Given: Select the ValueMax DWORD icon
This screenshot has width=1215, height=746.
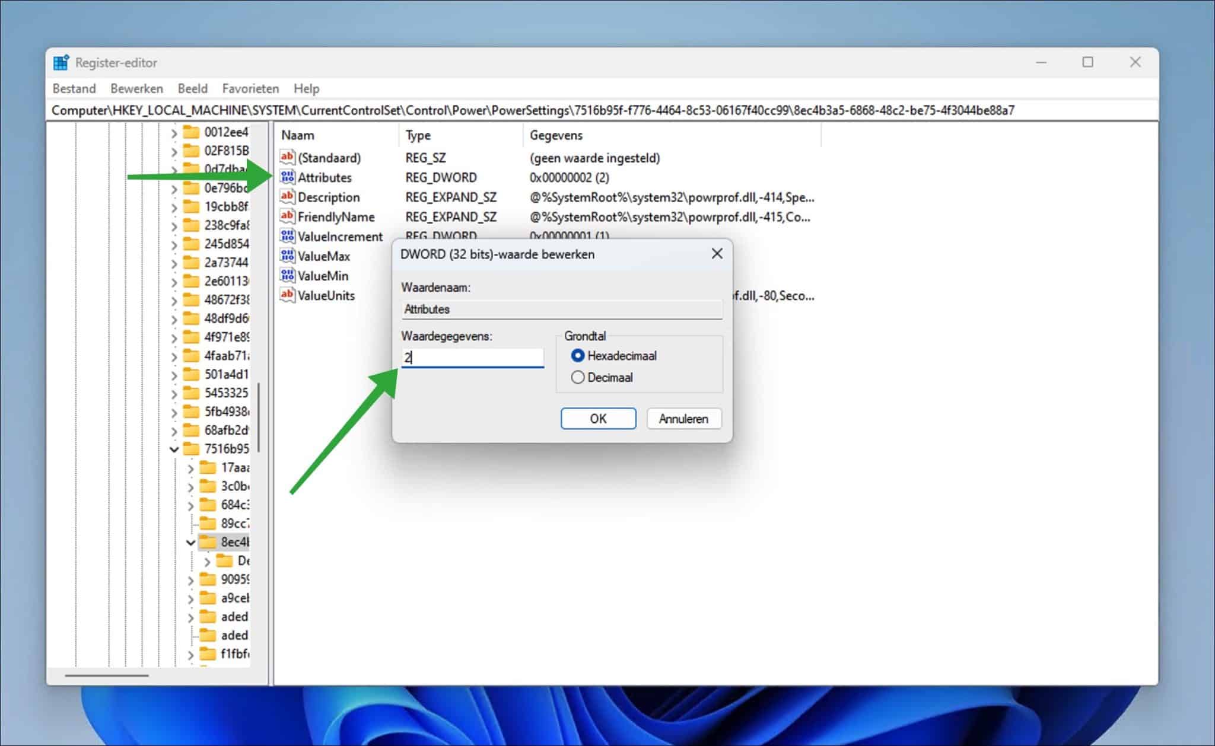Looking at the screenshot, I should coord(288,256).
